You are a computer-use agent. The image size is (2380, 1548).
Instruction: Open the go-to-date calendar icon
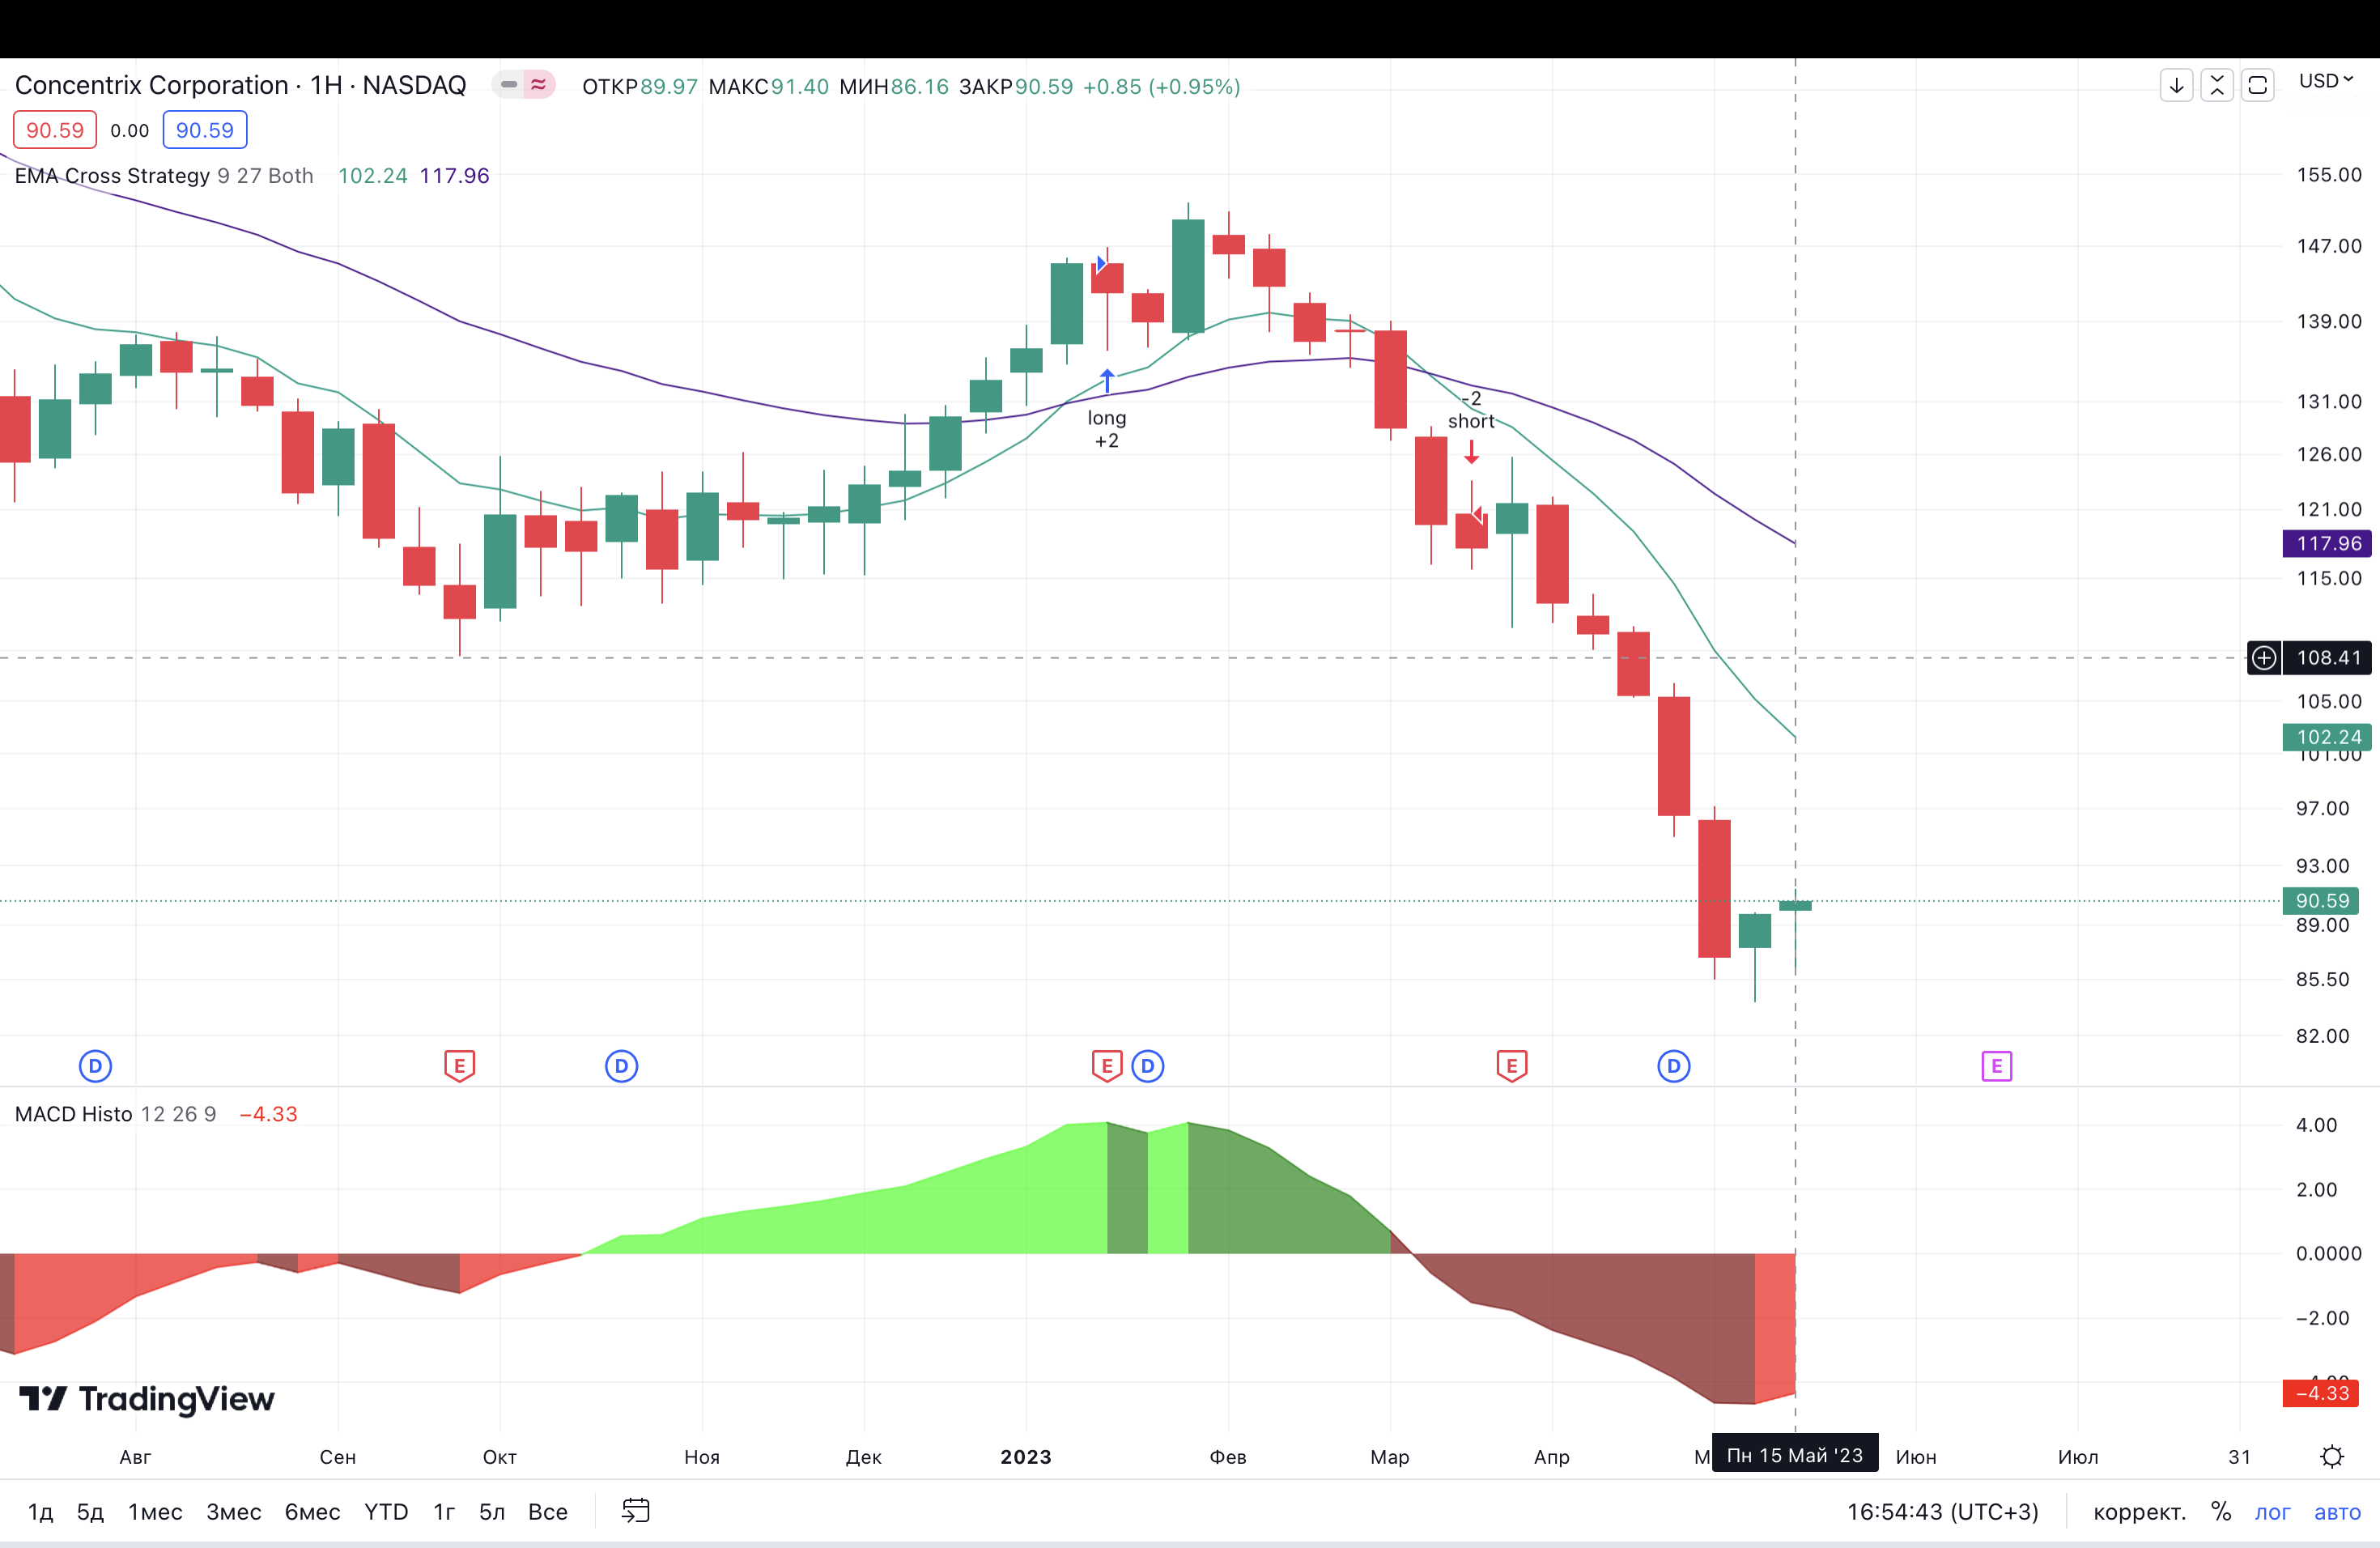tap(636, 1510)
